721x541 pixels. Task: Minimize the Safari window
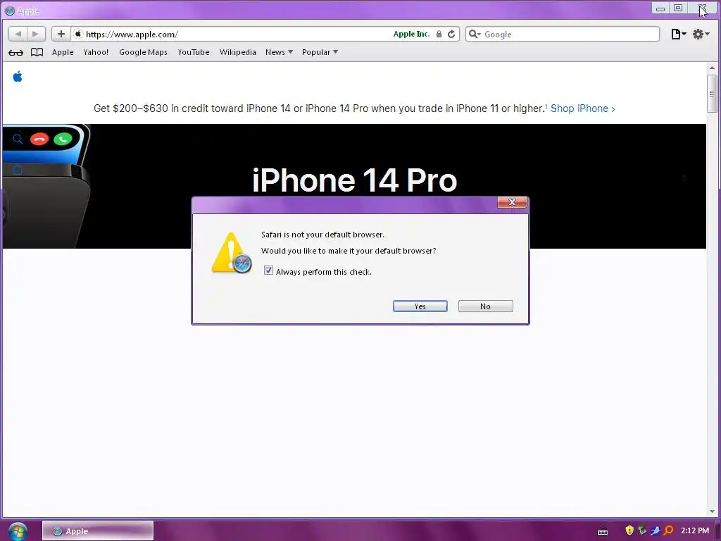pyautogui.click(x=660, y=8)
